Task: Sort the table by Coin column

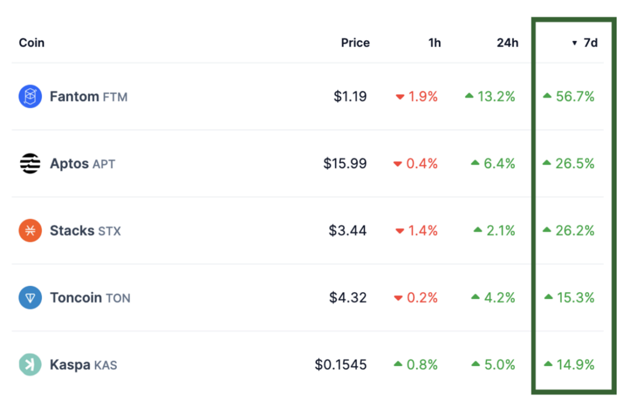Action: point(31,43)
